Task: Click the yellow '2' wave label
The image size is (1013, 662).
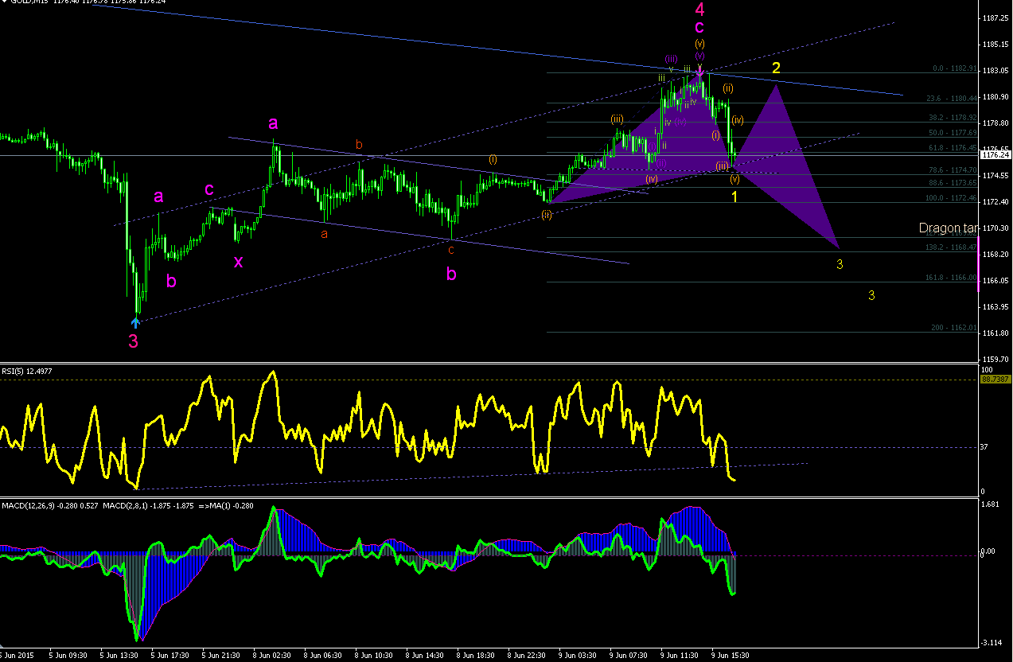Action: point(776,68)
